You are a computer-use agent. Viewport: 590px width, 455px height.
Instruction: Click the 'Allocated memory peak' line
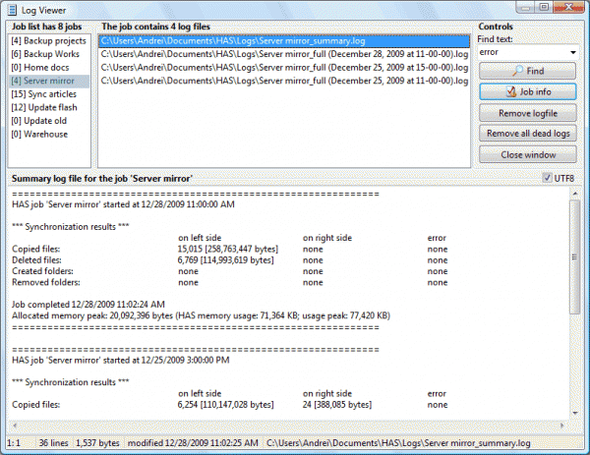point(201,315)
